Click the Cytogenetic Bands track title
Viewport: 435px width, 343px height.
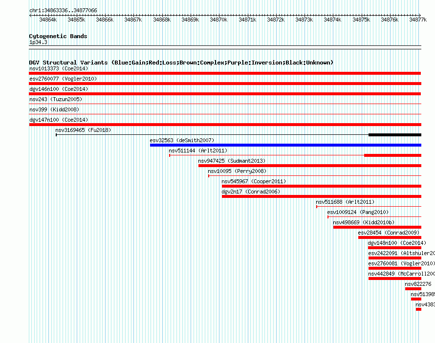click(58, 36)
